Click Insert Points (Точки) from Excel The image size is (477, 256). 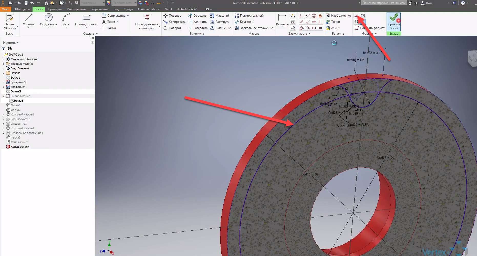333,22
